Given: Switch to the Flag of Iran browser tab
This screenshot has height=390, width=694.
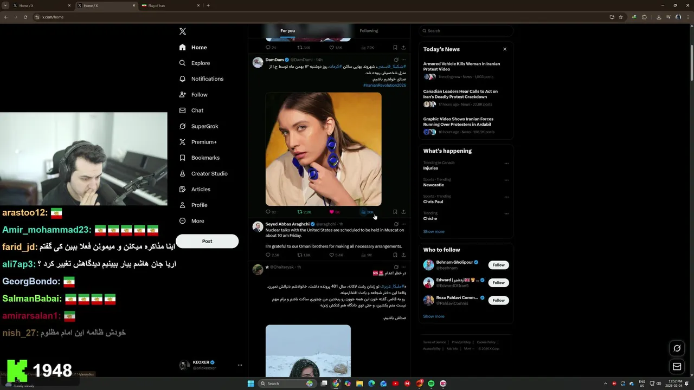Looking at the screenshot, I should click(x=171, y=5).
